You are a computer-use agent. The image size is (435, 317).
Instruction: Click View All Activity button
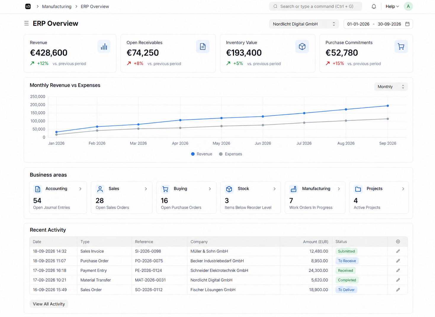point(49,304)
